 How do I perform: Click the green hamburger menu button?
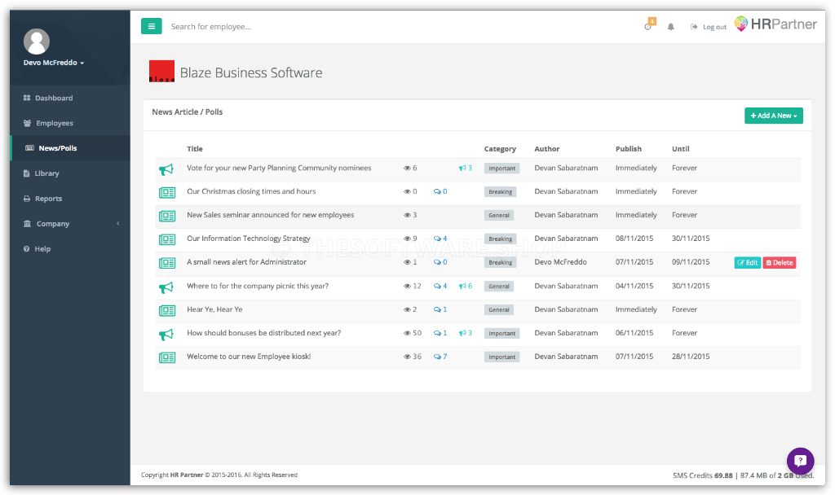[151, 26]
